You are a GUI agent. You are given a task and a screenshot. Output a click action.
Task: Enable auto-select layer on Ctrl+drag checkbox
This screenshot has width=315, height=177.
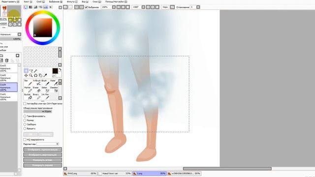[25, 104]
